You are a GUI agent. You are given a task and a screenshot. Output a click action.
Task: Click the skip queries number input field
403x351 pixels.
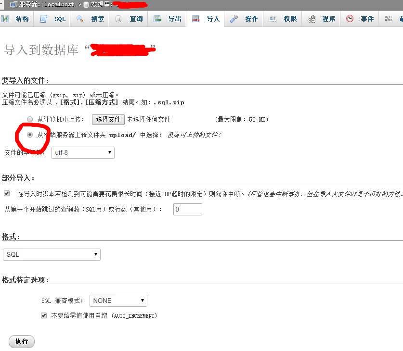(x=187, y=209)
